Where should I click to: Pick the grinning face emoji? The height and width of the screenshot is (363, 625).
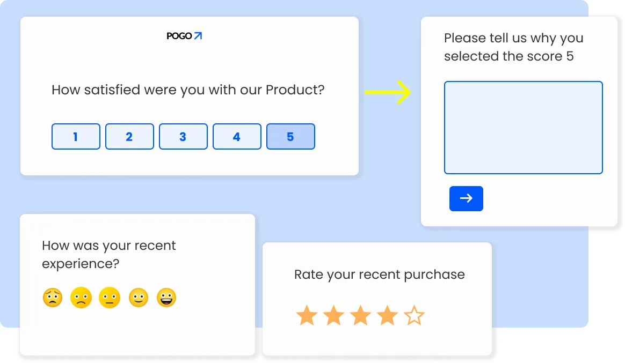(166, 298)
